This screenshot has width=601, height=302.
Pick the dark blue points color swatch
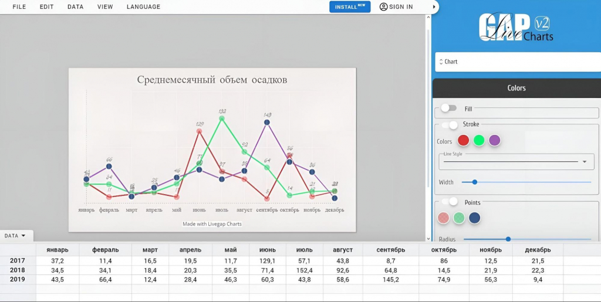[x=475, y=218]
